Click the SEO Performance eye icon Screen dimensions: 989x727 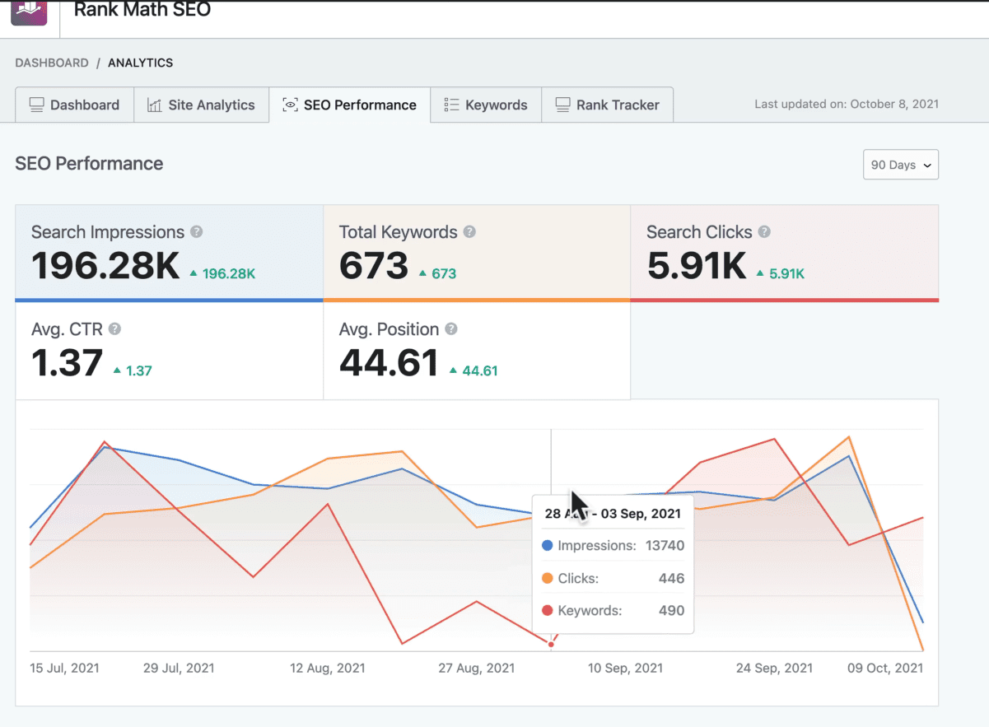pos(290,105)
